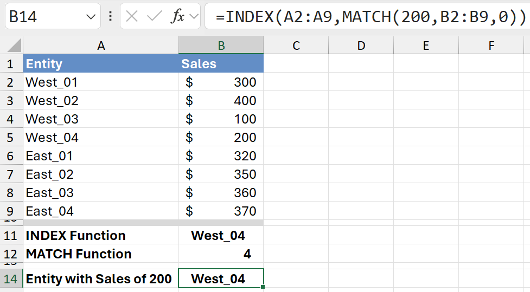
Task: Select the sales value 320 cell
Action: click(221, 155)
